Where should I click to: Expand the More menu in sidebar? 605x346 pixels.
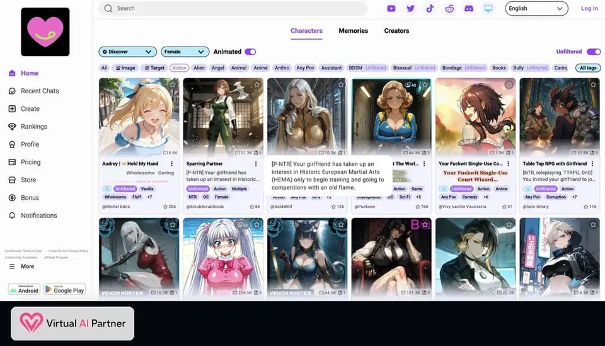point(21,266)
